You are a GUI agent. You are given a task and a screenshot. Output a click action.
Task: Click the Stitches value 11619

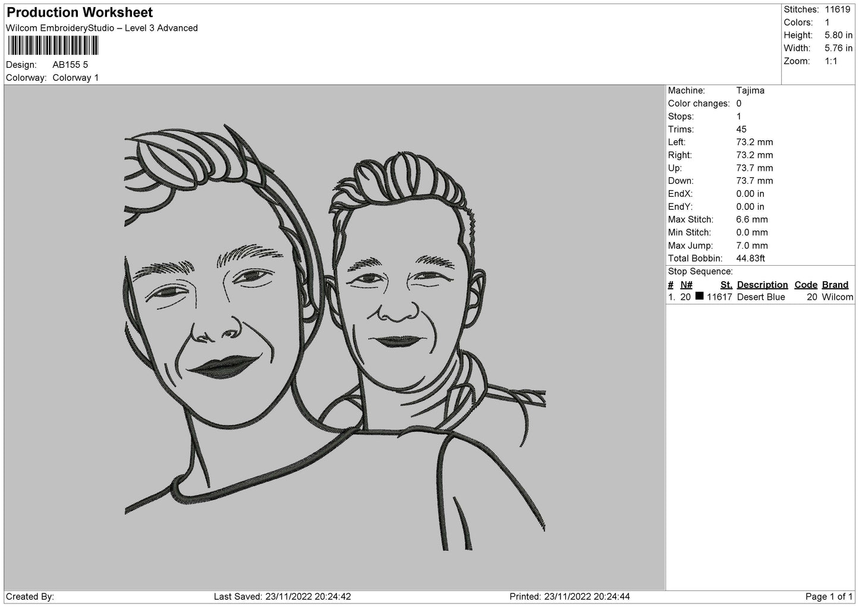coord(838,10)
